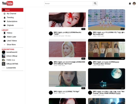Click the YouTube logo
This screenshot has height=104, width=138.
[8, 3]
